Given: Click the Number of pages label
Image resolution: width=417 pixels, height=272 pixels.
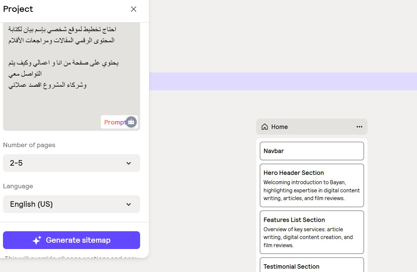Looking at the screenshot, I should (29, 145).
